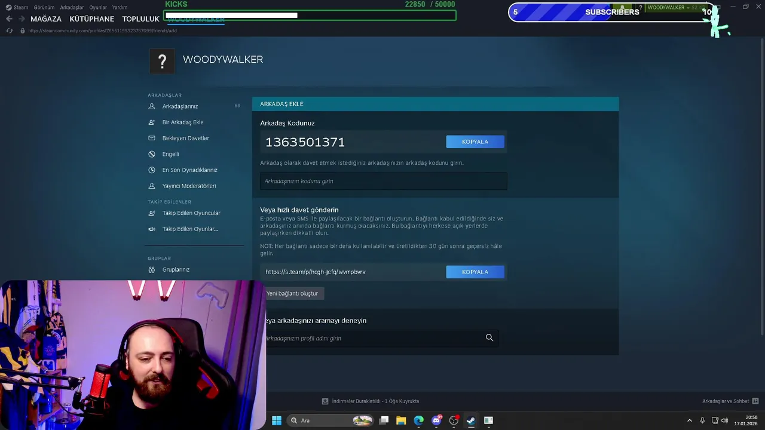This screenshot has height=430, width=765.
Task: Open Gruplarınız groups list
Action: [x=176, y=269]
